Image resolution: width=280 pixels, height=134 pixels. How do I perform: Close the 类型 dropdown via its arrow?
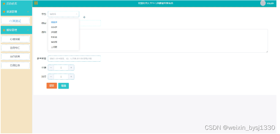pyautogui.click(x=77, y=14)
